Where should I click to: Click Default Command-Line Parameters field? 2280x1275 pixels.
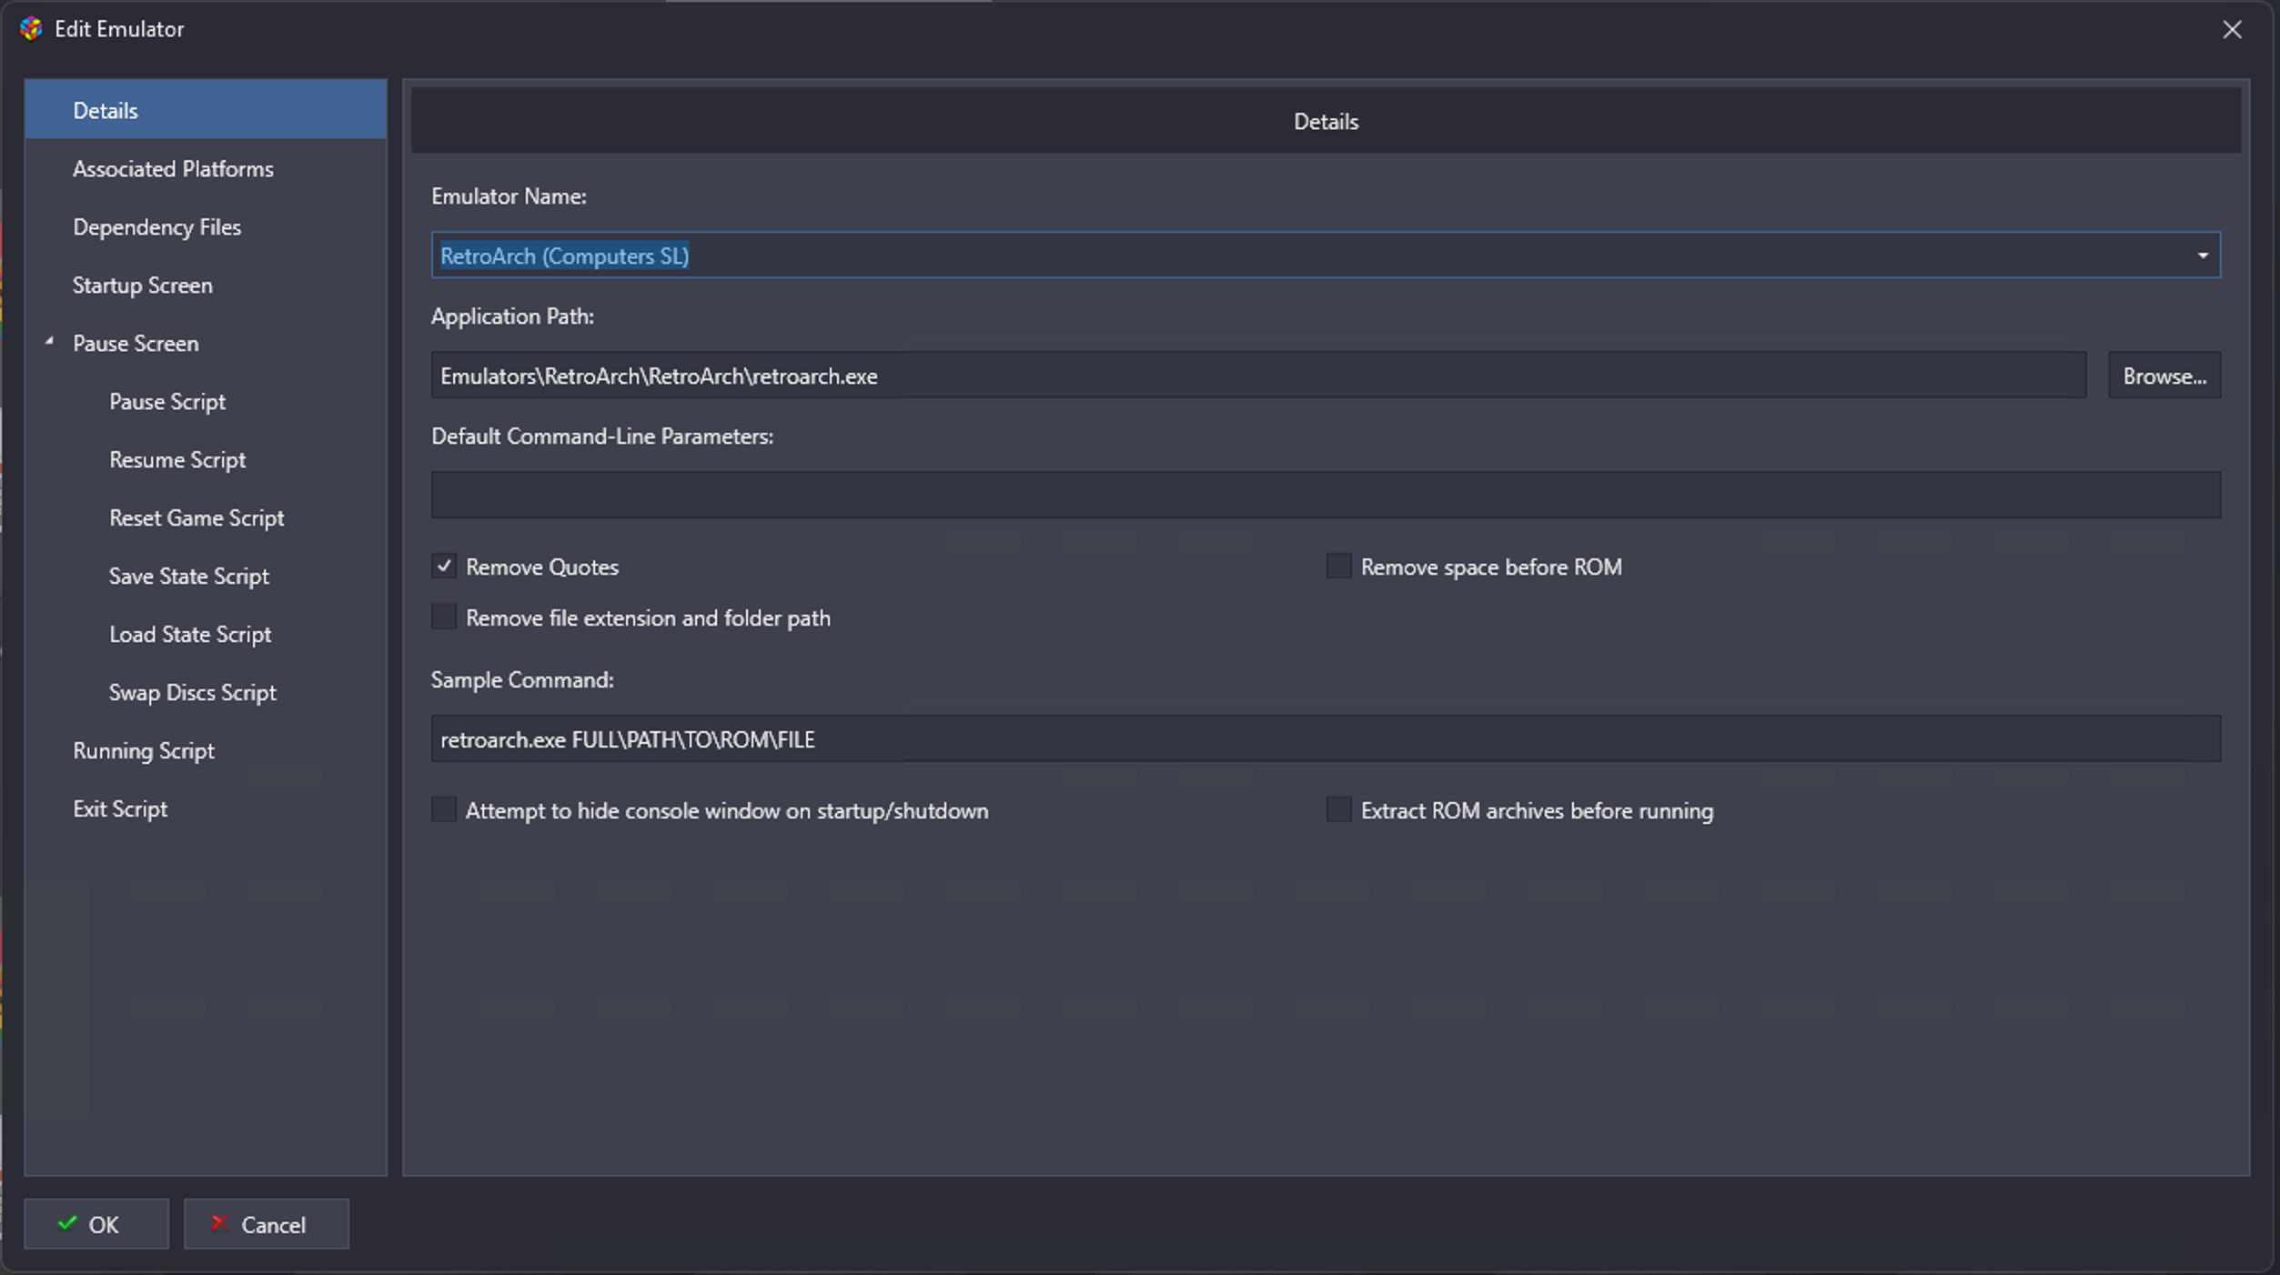pos(1326,495)
